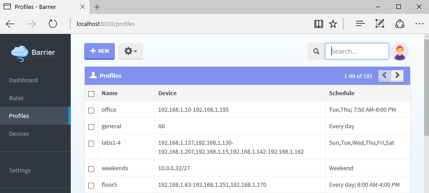Open the browser Hub icon
Screen dimensions: 429x193
[x=360, y=24]
